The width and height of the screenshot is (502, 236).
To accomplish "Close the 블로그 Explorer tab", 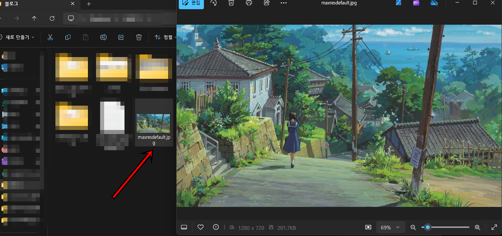I will pos(74,4).
